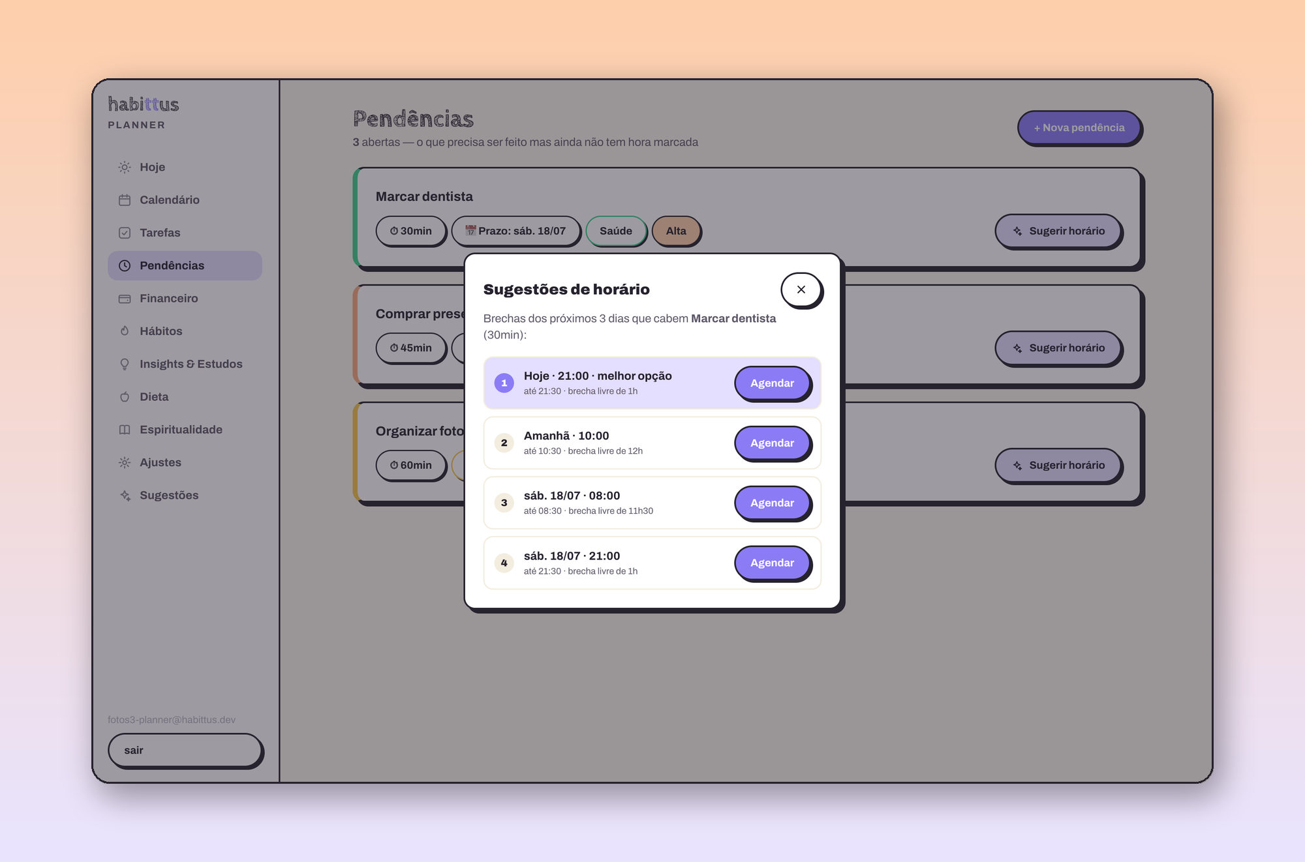
Task: Click Sugerir horário for Marcar dentista
Action: [x=1058, y=231]
